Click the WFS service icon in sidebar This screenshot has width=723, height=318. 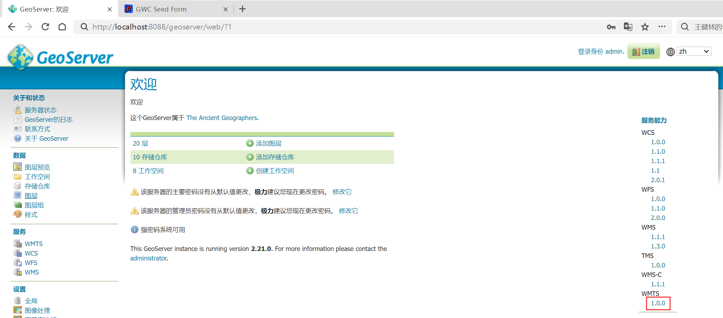18,262
